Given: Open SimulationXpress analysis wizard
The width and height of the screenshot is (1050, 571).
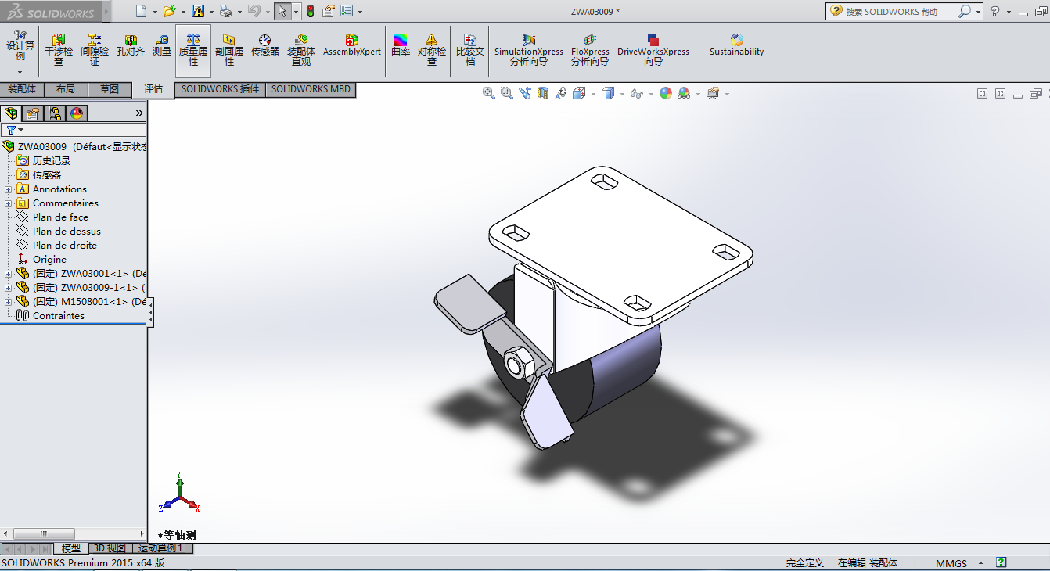Looking at the screenshot, I should [528, 50].
